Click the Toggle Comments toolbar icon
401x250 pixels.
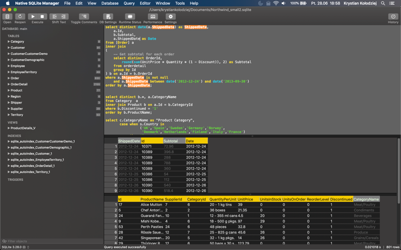(x=84, y=16)
